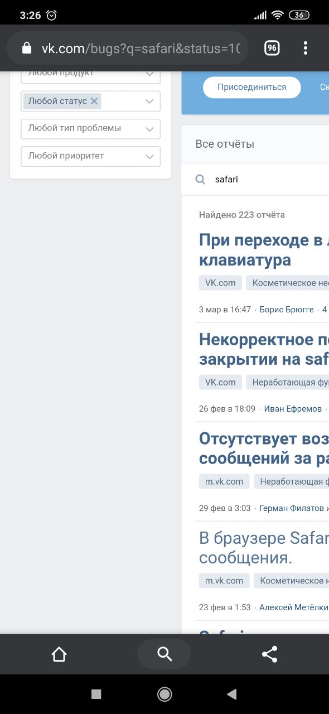Tap the battery indicator showing 36
The width and height of the screenshot is (329, 714).
pyautogui.click(x=299, y=16)
